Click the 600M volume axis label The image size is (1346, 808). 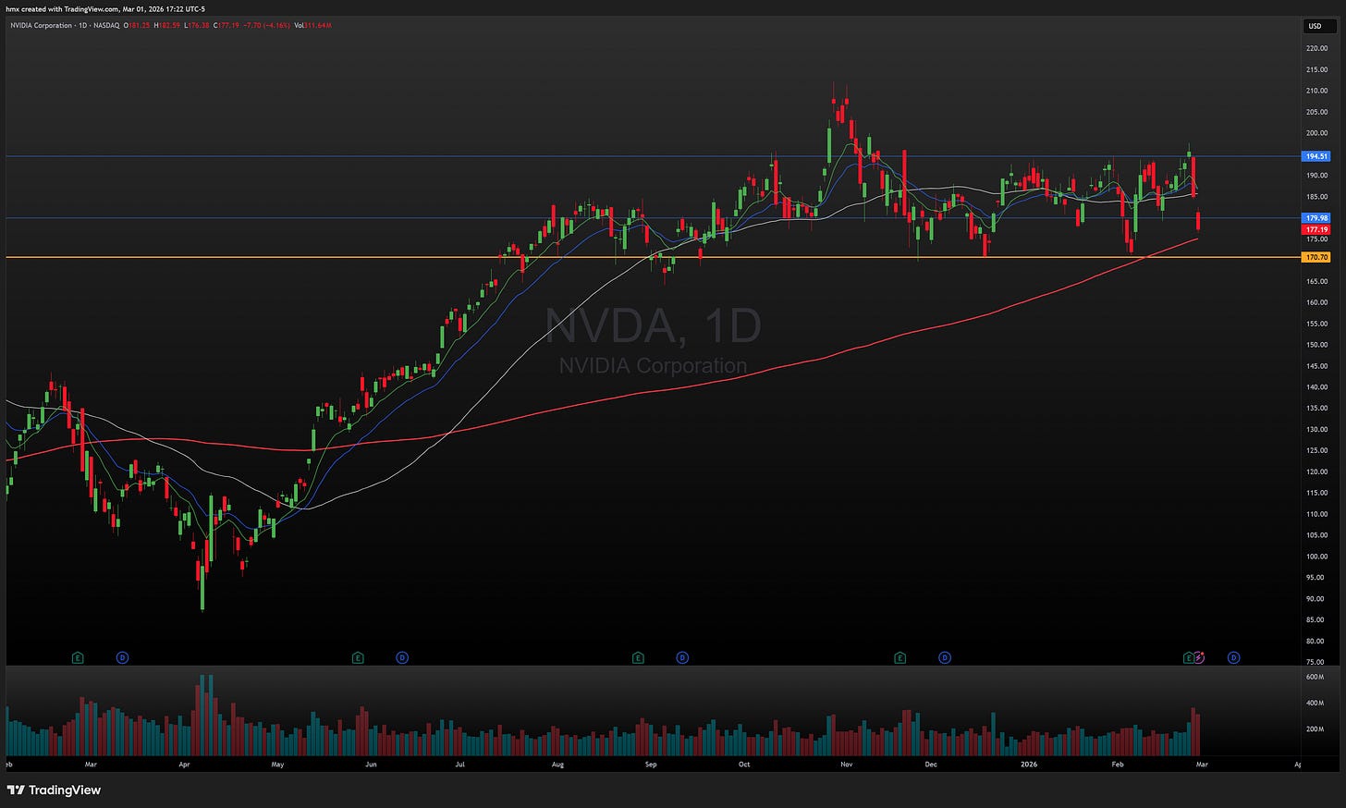[1315, 677]
